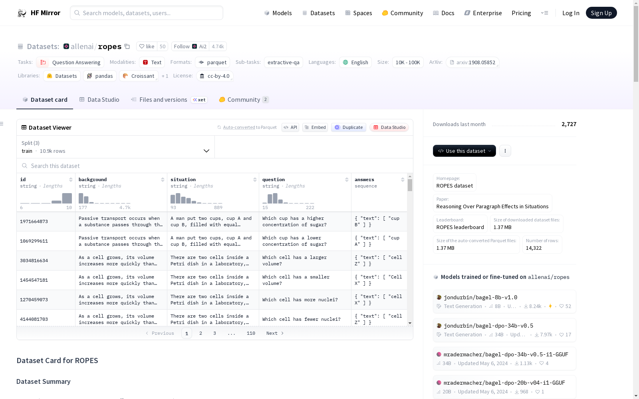Open the left sidebar toggle icon

coord(2,124)
